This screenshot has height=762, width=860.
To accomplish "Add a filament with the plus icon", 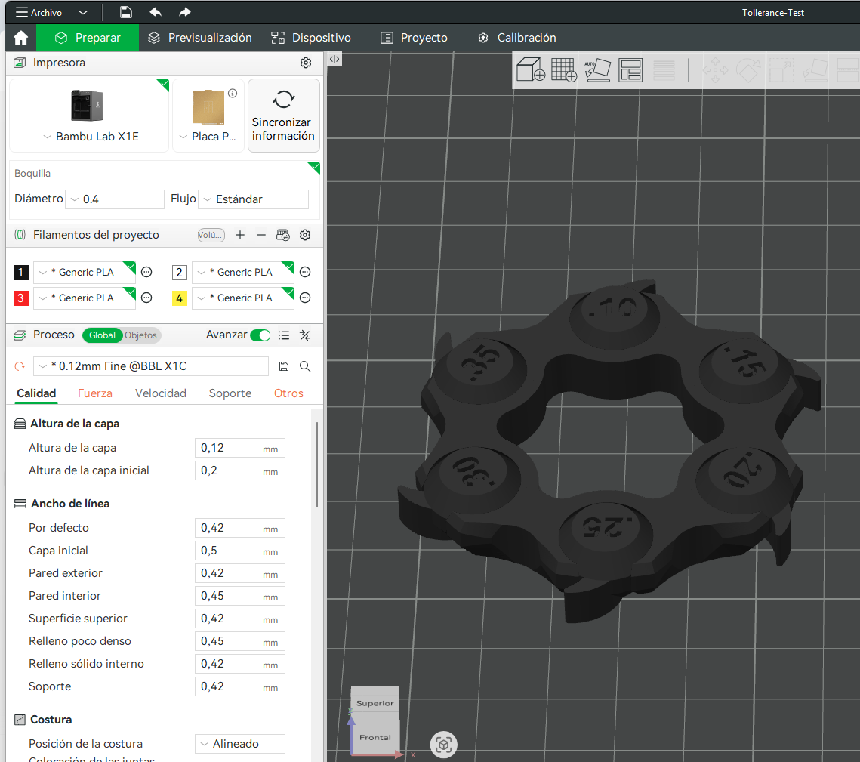I will point(239,235).
